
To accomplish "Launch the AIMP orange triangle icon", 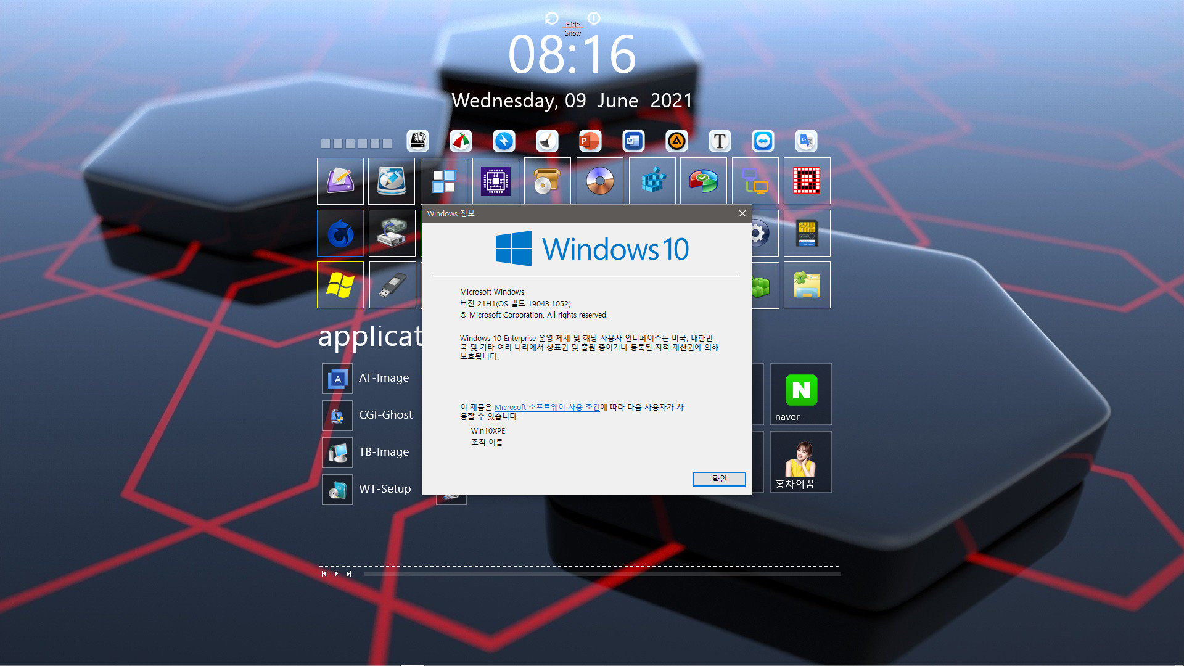I will point(676,141).
